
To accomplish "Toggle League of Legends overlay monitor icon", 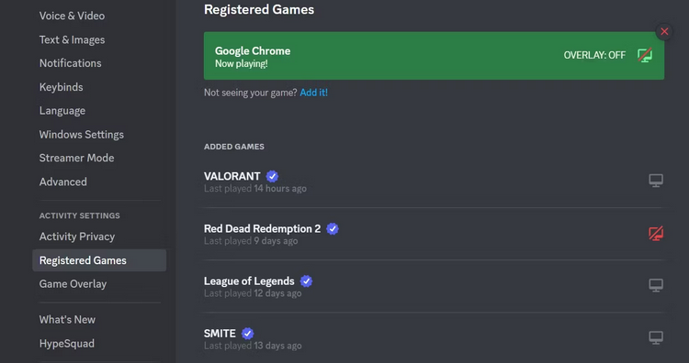I will 656,285.
